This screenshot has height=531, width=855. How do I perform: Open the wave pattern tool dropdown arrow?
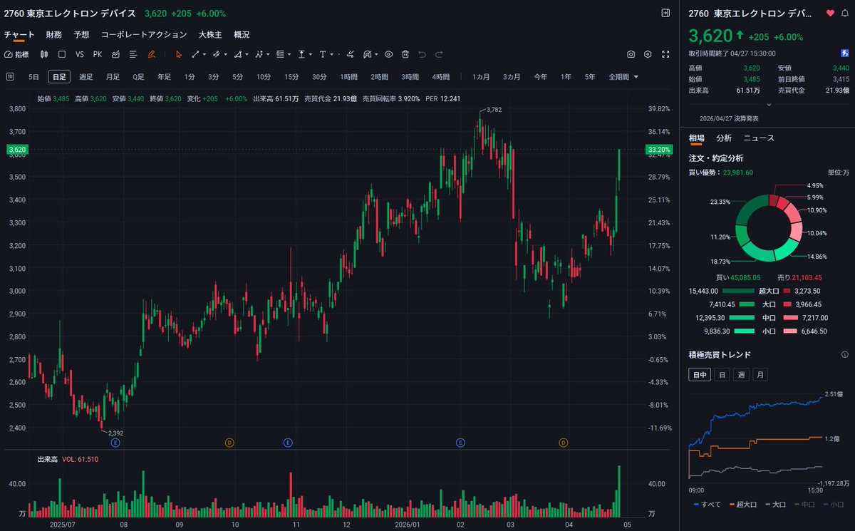[268, 54]
